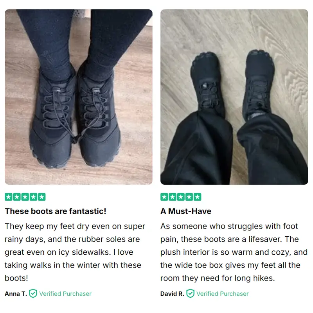Image resolution: width=313 pixels, height=313 pixels.
Task: Click the "A Must-Have" review title
Action: [x=186, y=211]
